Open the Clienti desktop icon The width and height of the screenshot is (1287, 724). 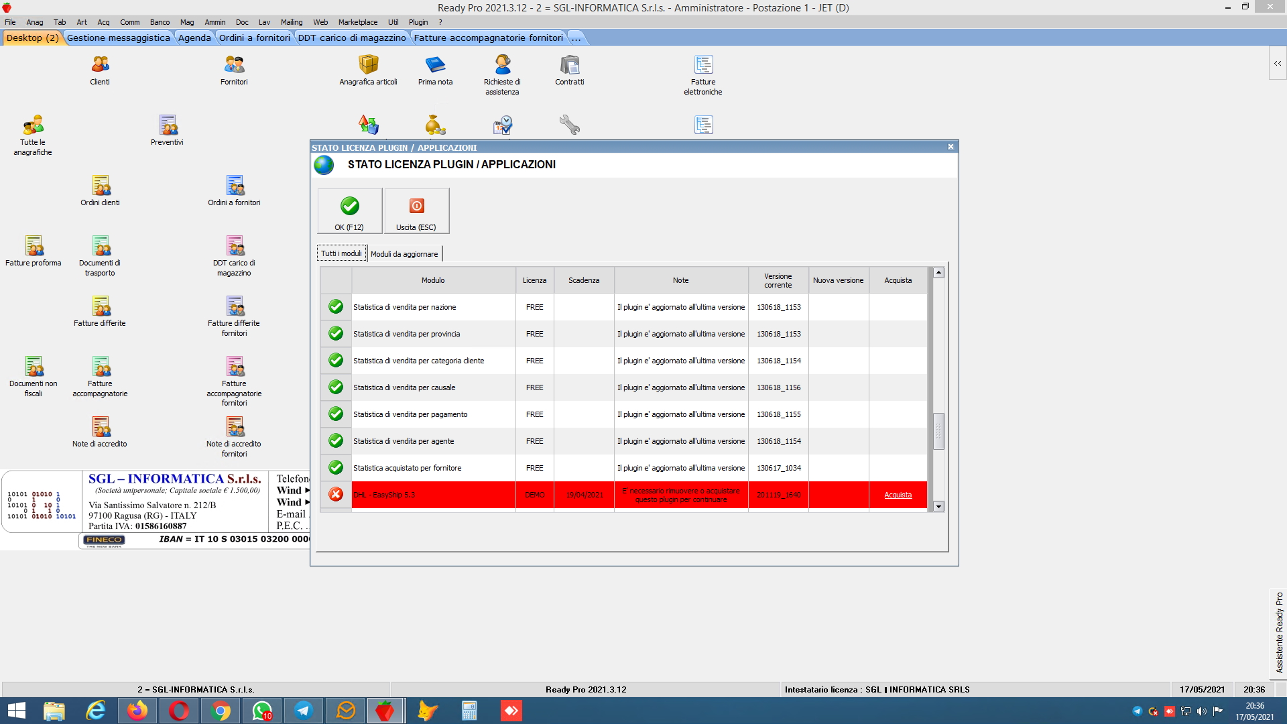100,70
